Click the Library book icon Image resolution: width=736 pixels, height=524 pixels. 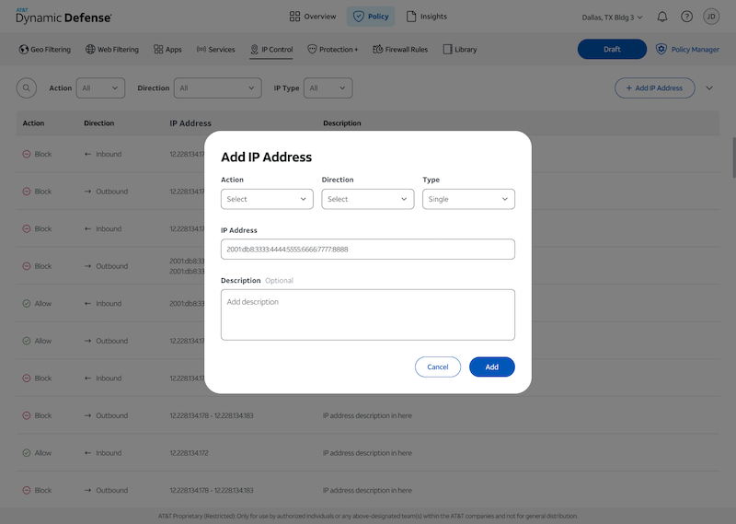click(x=447, y=50)
